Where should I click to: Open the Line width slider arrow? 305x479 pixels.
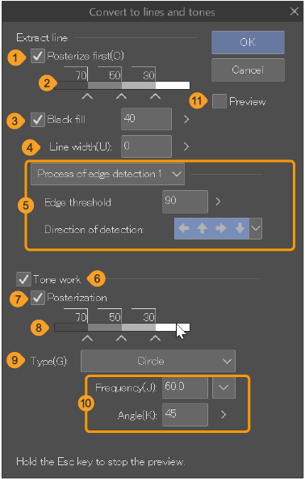(186, 146)
